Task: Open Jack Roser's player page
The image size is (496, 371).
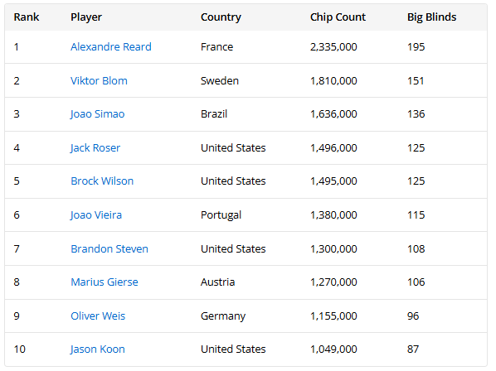Action: point(95,147)
